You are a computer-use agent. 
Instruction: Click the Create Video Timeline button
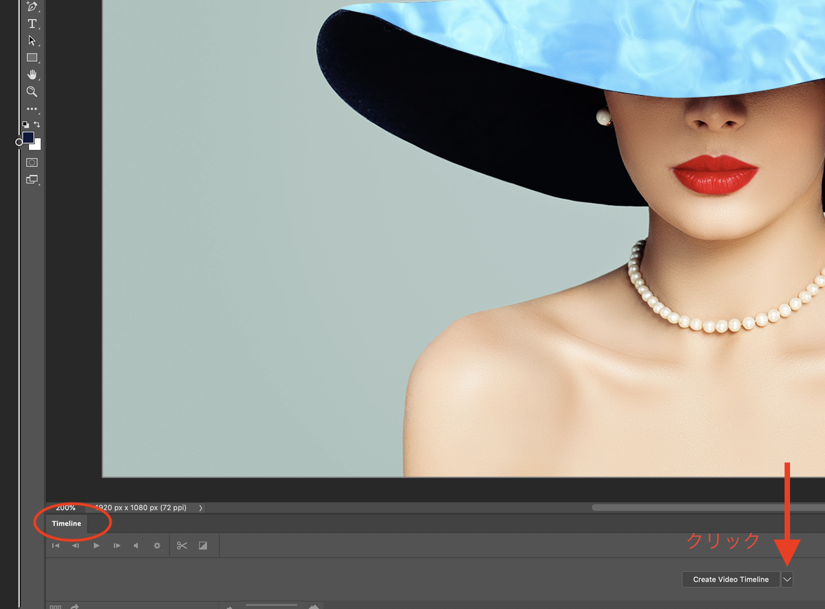coord(730,579)
